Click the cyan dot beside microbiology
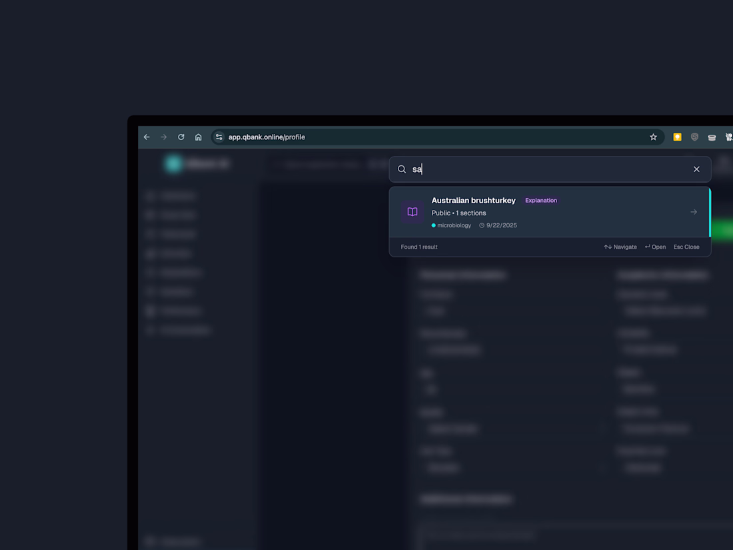Screen dimensions: 733x550 click(x=433, y=225)
